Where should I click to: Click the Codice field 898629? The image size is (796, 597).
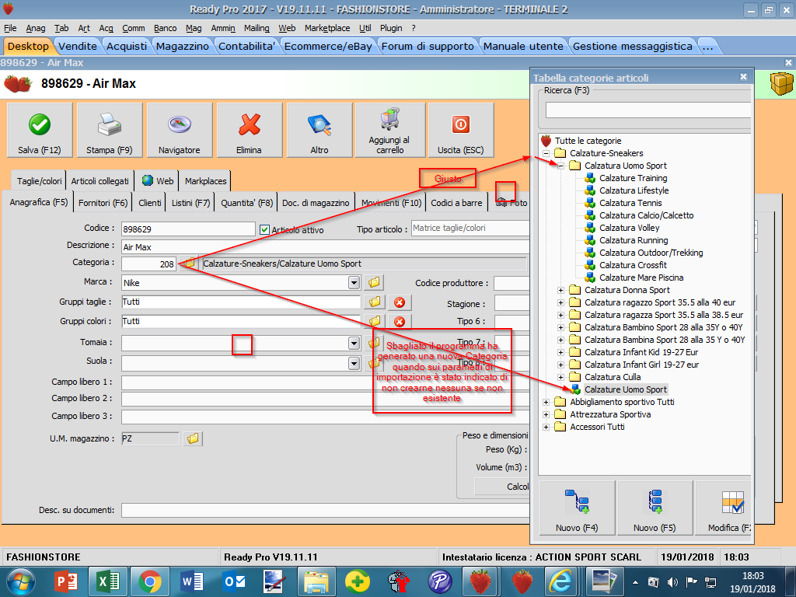click(188, 229)
